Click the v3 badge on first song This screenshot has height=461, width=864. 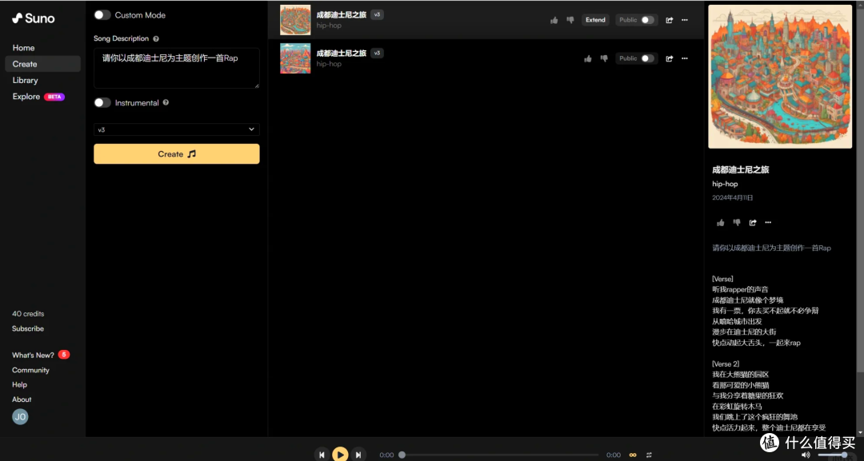tap(377, 15)
